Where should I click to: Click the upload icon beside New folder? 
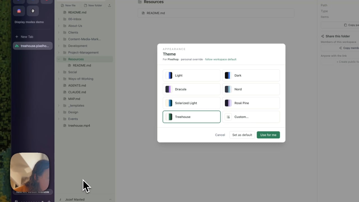tap(109, 5)
